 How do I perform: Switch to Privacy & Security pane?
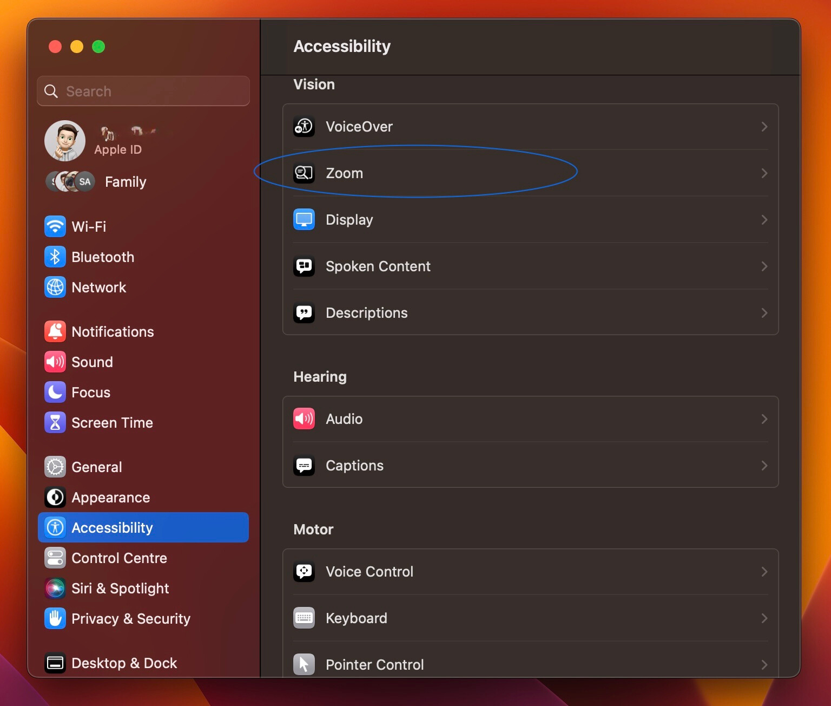pos(143,618)
